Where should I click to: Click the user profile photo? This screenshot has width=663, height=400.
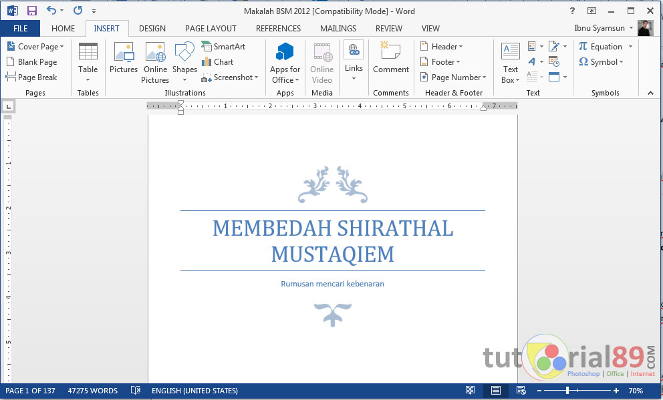645,28
